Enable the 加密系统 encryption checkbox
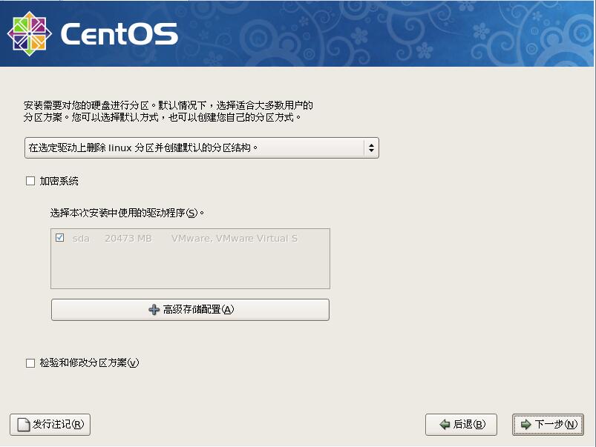This screenshot has width=596, height=447. (x=30, y=180)
